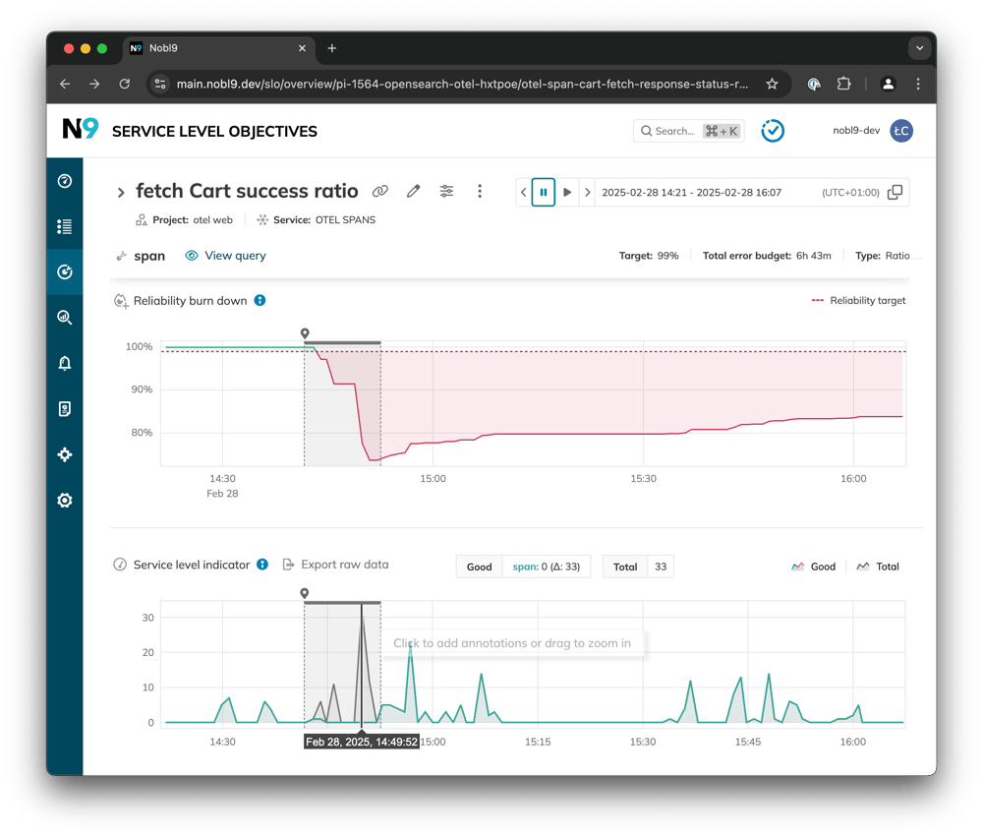Click View query link
Image resolution: width=983 pixels, height=837 pixels.
[226, 256]
